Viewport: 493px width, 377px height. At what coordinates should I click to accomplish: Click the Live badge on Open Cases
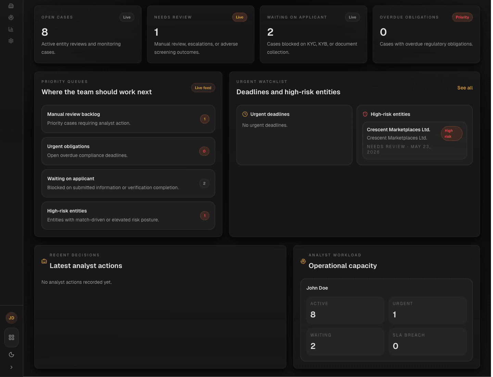[127, 17]
